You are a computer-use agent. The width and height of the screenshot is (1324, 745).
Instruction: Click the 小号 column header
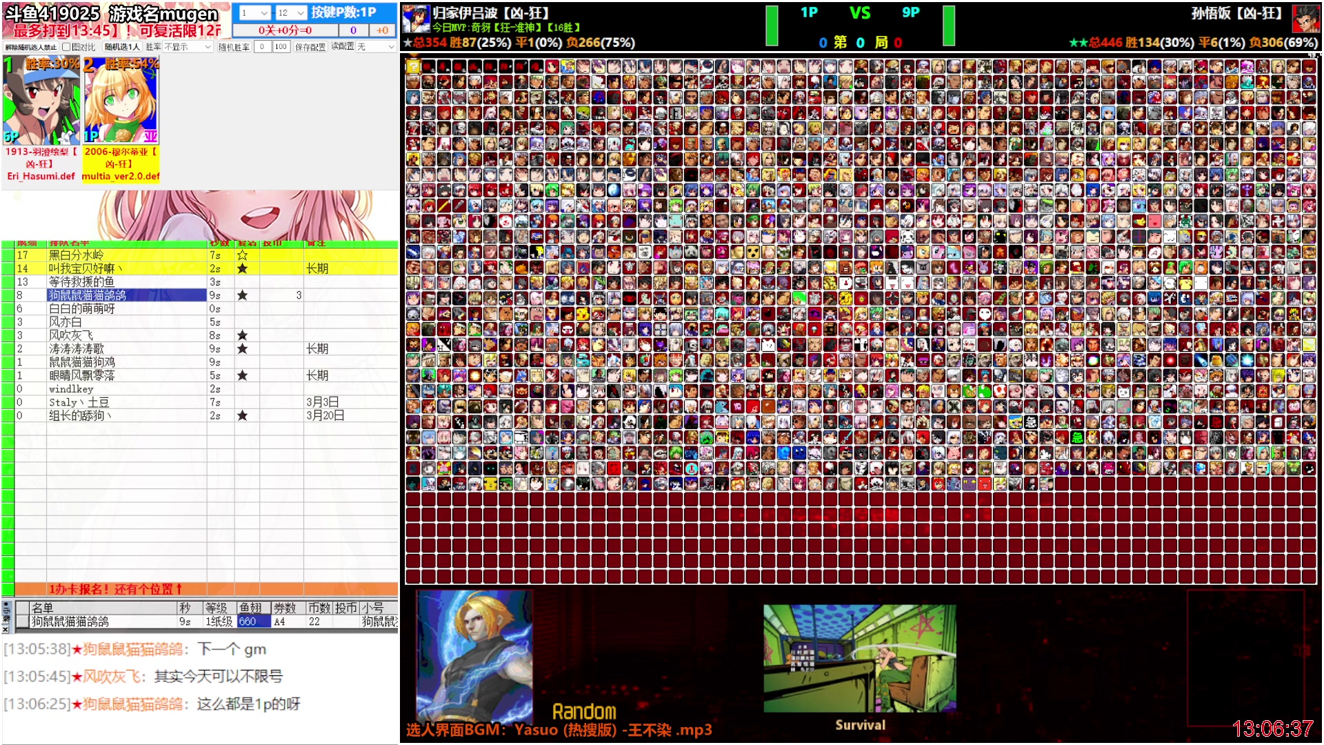379,608
